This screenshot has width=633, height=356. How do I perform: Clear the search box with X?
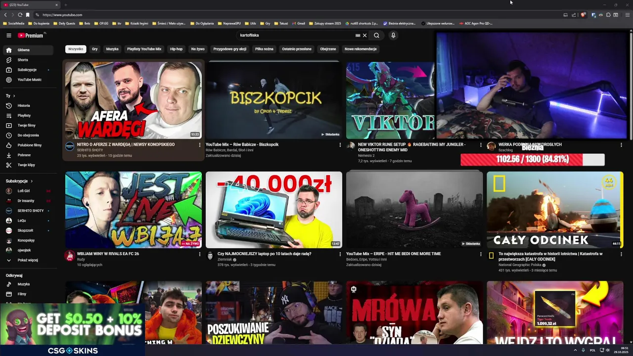click(x=364, y=36)
